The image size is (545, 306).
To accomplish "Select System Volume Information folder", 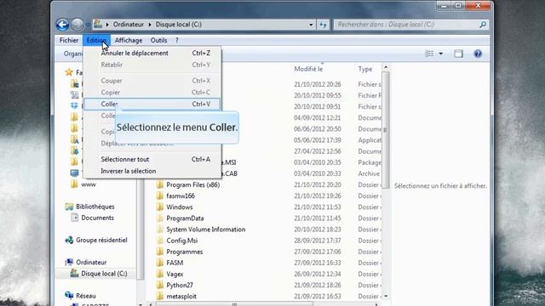I will (205, 229).
